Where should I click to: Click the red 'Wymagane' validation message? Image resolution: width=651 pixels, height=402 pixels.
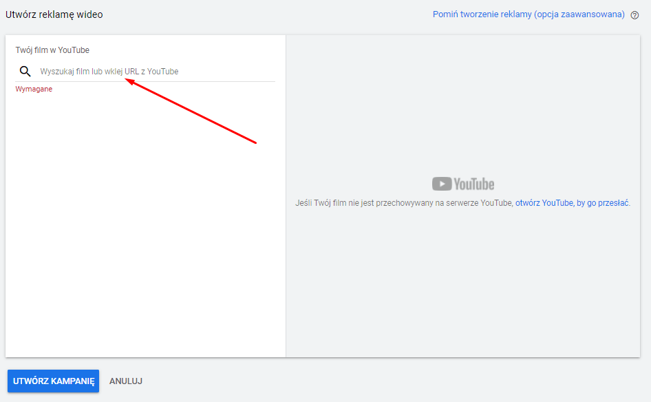[x=34, y=89]
